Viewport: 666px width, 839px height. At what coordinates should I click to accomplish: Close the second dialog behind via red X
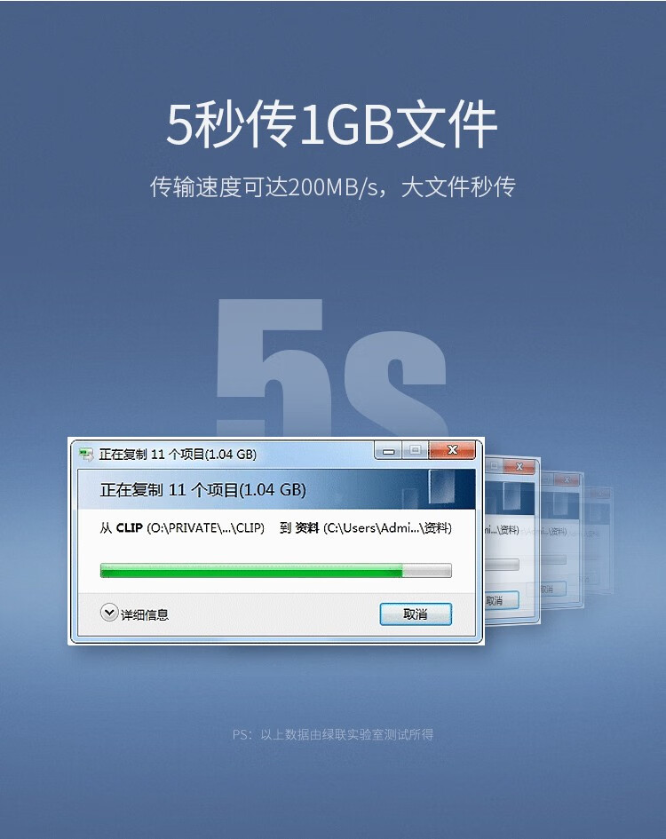(519, 467)
